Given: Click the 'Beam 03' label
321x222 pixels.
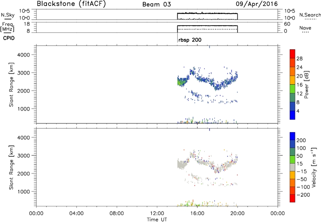Looking at the screenshot, I should 156,4.
